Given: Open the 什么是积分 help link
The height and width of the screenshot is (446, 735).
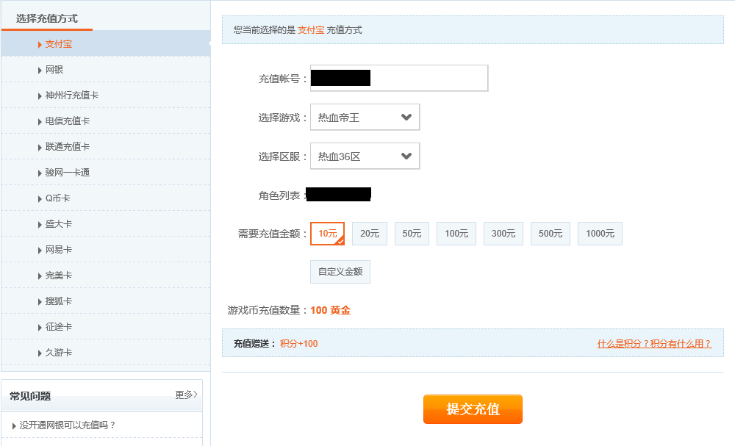Looking at the screenshot, I should (654, 343).
